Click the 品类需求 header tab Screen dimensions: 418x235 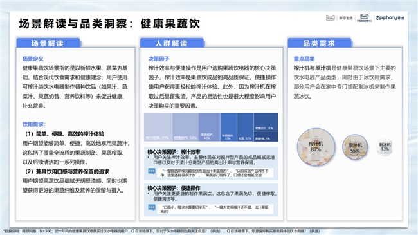tap(320, 43)
